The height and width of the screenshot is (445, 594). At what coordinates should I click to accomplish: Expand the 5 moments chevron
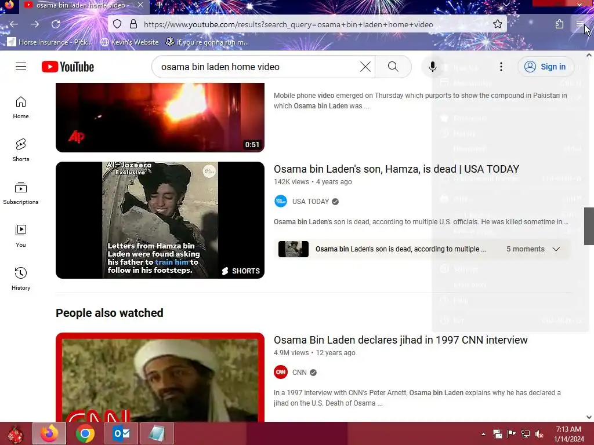coord(556,249)
